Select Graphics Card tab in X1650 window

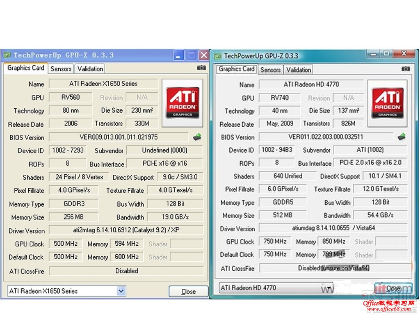click(x=26, y=68)
